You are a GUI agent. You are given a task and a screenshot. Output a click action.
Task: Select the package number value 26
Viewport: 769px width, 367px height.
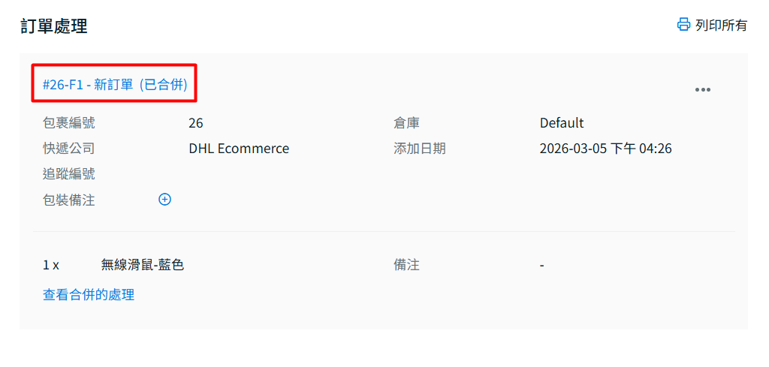click(196, 123)
